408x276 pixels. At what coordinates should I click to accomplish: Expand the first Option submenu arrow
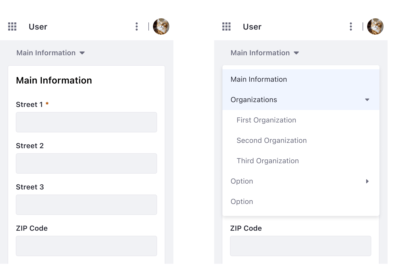pos(367,181)
